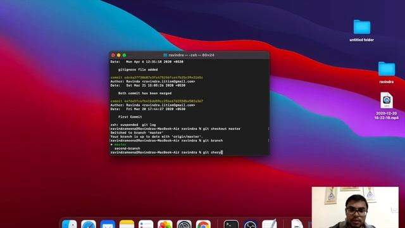Open the Notes app in dock
The height and width of the screenshot is (228, 405).
pos(127,224)
